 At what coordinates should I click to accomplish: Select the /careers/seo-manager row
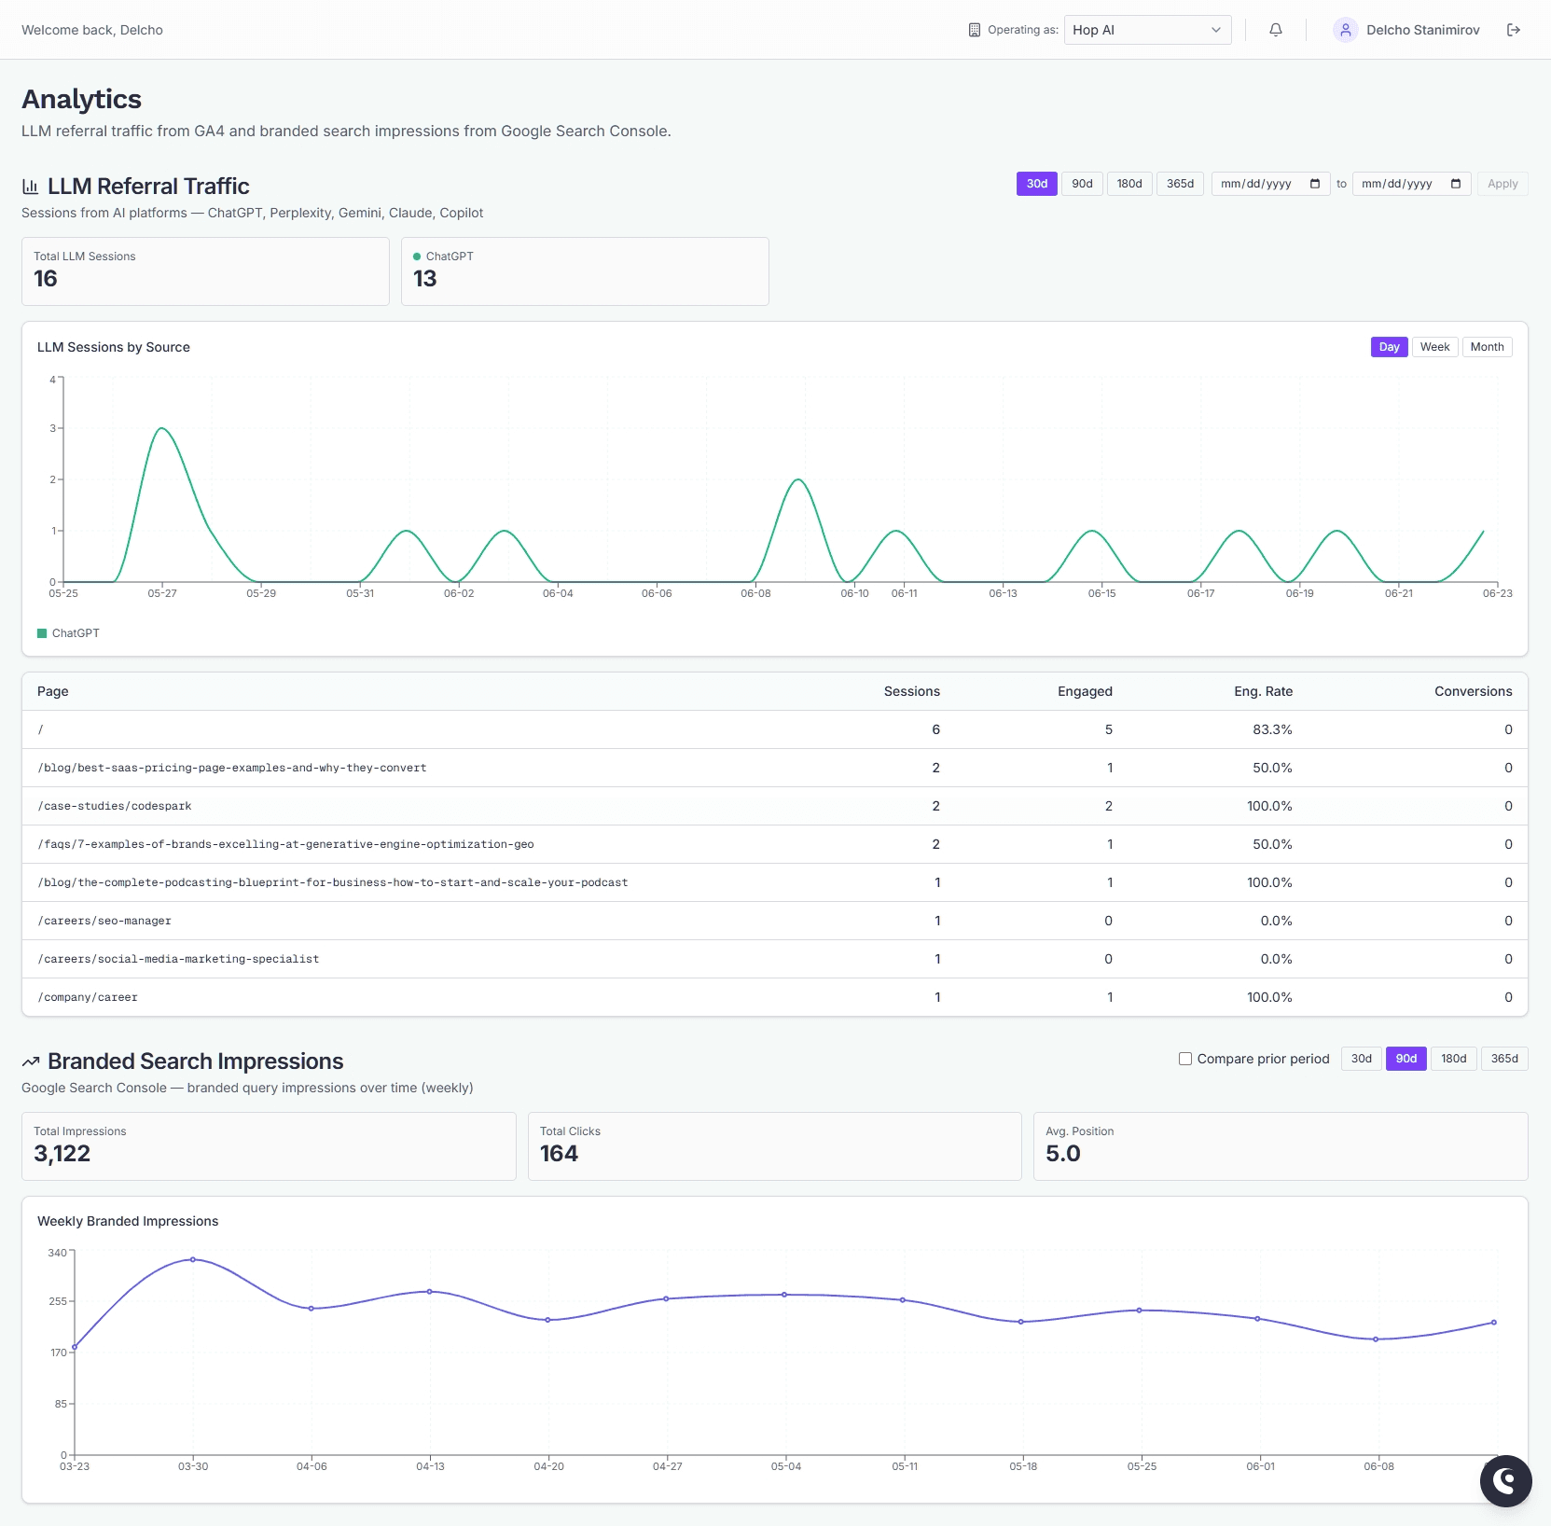774,921
